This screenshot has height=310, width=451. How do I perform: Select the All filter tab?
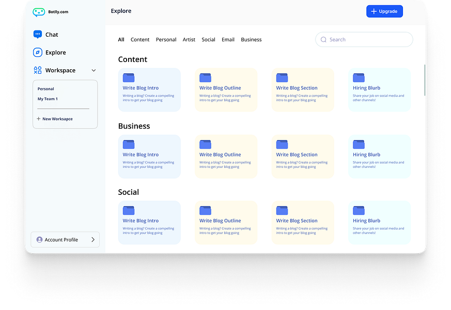tap(121, 40)
